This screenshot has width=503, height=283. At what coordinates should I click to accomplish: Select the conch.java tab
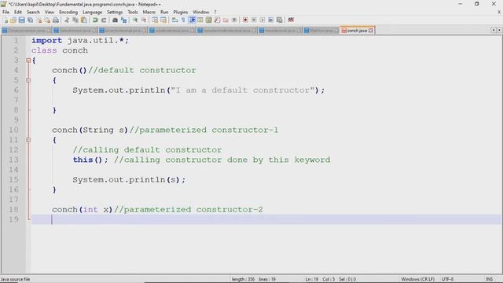click(357, 31)
